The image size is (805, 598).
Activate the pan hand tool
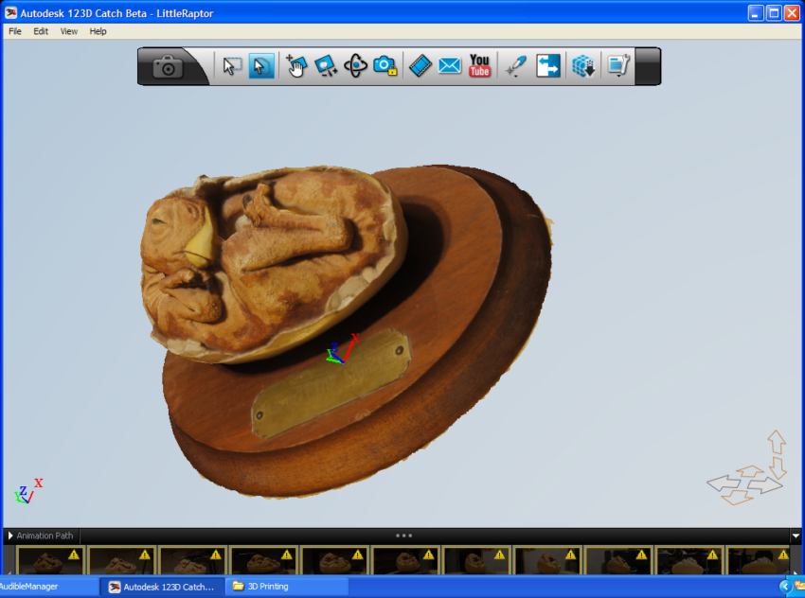click(x=295, y=66)
